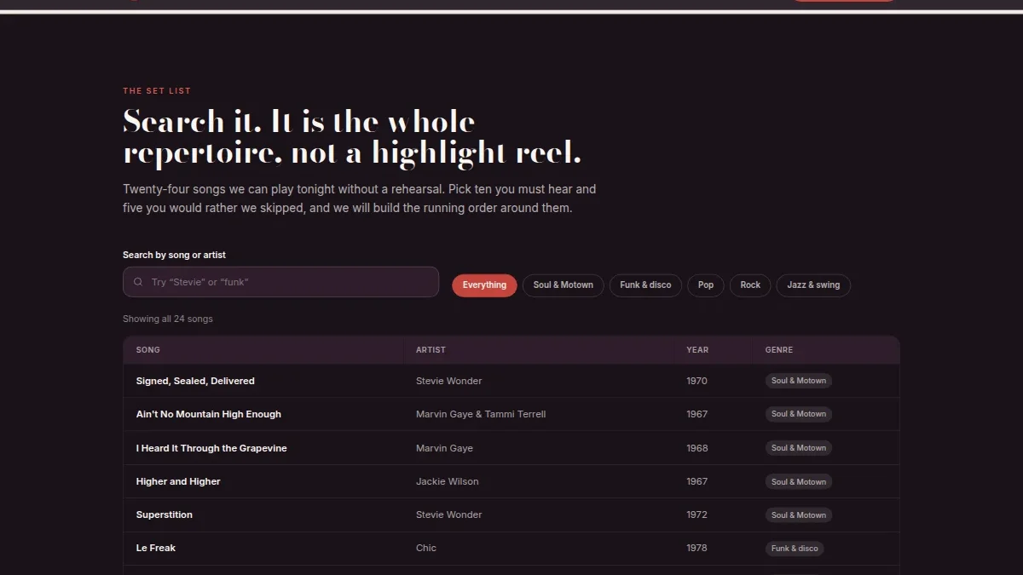The width and height of the screenshot is (1023, 575).
Task: Click Stevie Wonder in Signed, Sealed, Delivered row
Action: pos(449,381)
